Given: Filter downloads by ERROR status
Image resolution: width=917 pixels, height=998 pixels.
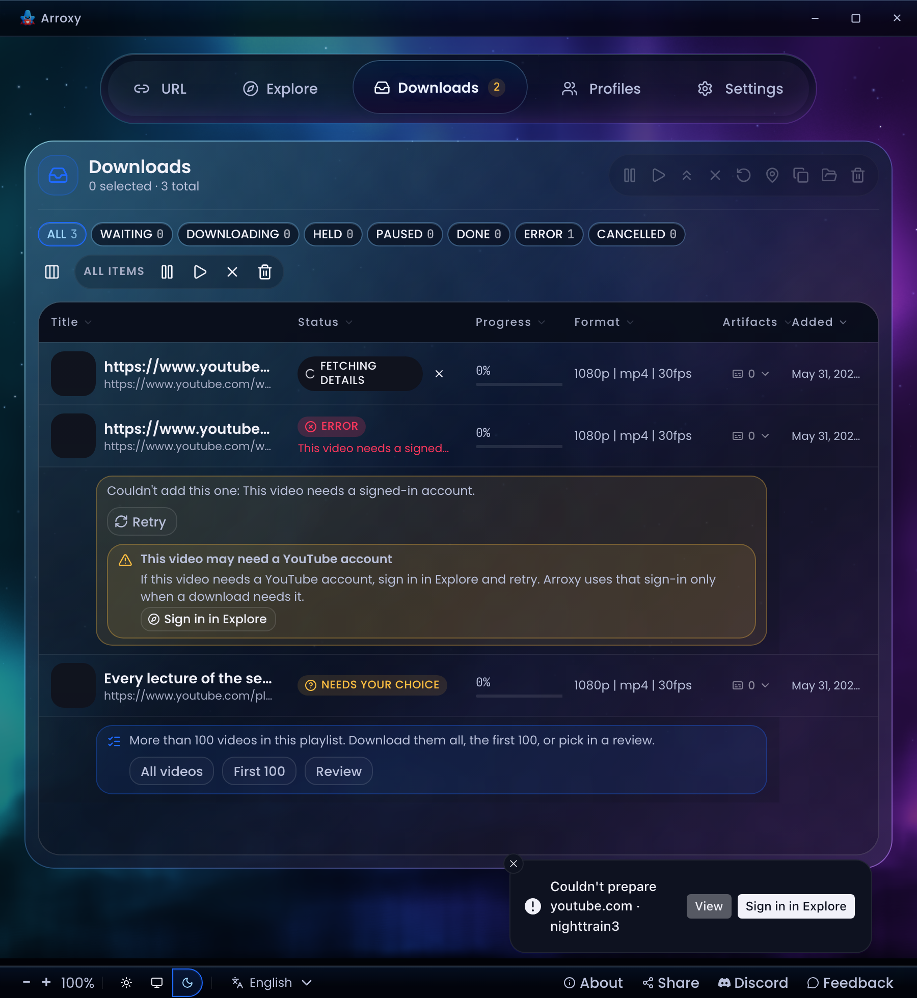Looking at the screenshot, I should 549,234.
